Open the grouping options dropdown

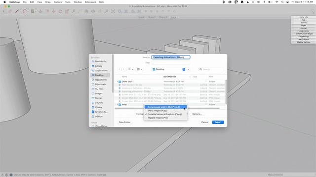click(140, 69)
